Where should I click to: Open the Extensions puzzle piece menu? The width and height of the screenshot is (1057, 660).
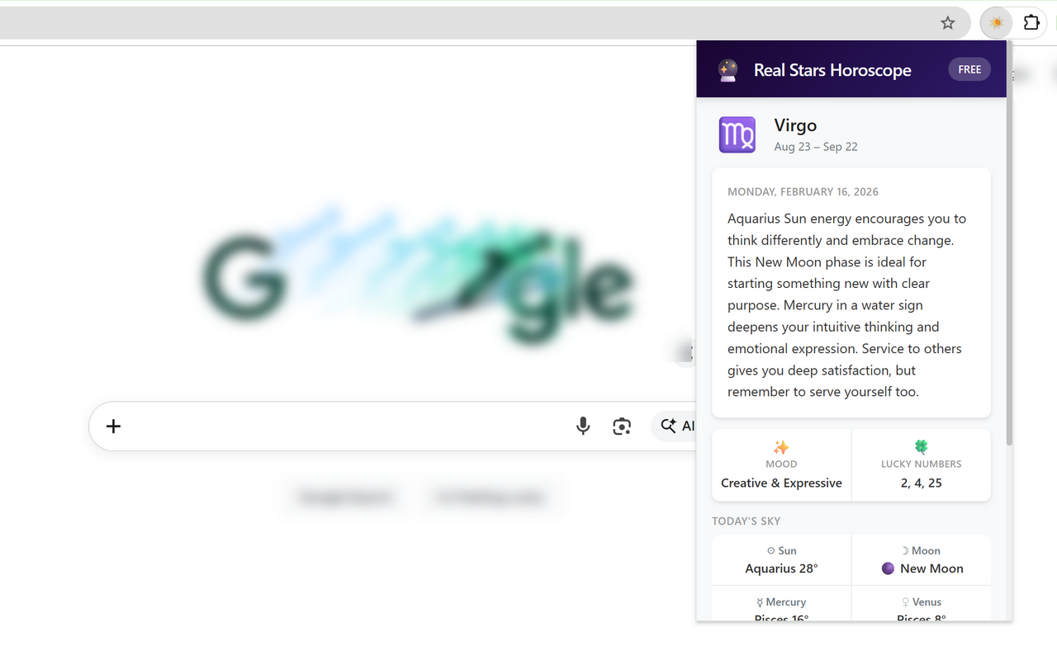1031,23
